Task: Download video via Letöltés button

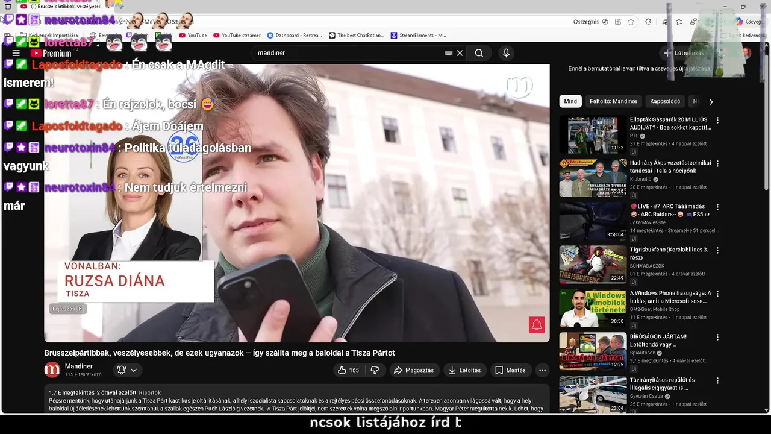Action: click(x=464, y=370)
